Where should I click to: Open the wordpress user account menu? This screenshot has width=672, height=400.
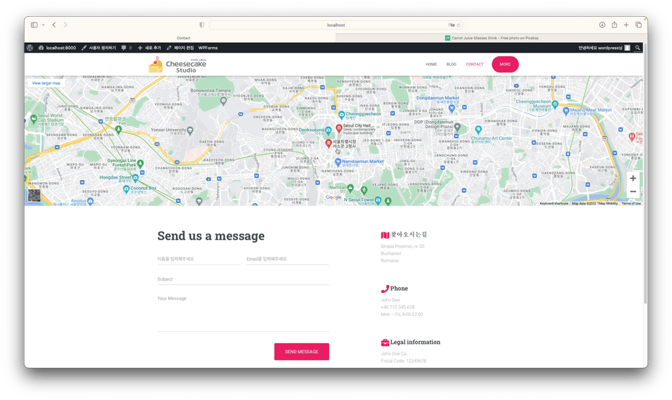604,48
